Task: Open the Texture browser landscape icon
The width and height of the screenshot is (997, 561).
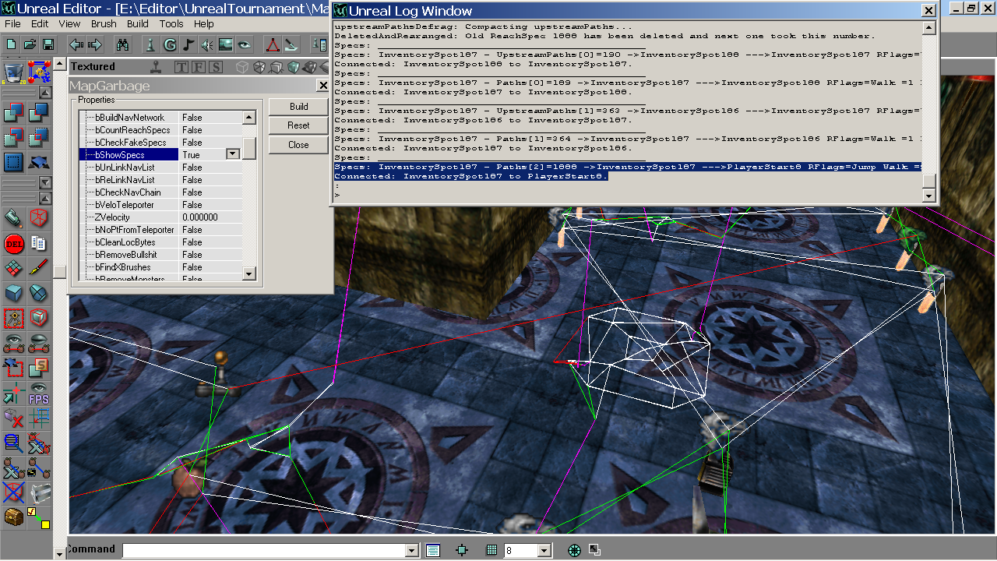Action: (226, 44)
